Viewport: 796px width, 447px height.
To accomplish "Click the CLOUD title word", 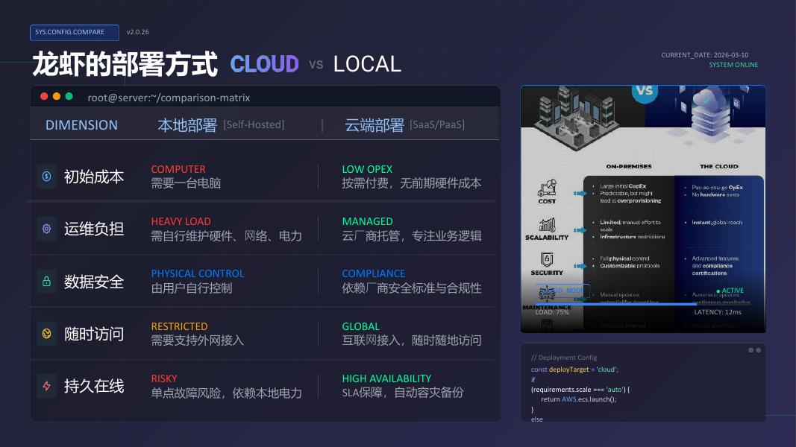I will click(x=265, y=64).
